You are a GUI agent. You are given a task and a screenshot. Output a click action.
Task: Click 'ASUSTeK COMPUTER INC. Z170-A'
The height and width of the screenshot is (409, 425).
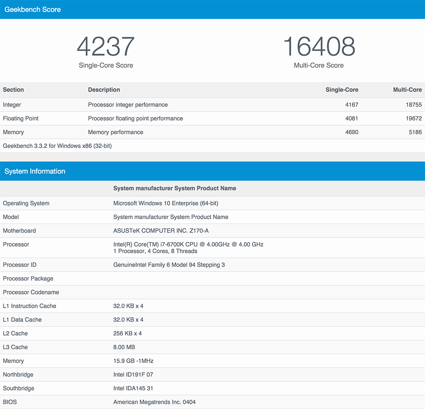pyautogui.click(x=161, y=231)
